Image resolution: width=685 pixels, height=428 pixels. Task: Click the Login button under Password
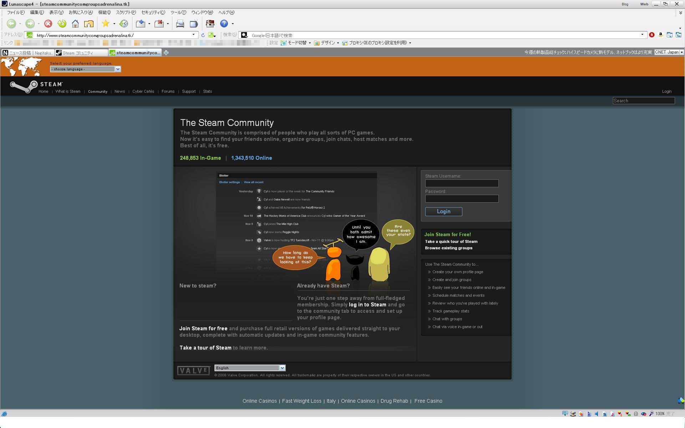[x=443, y=212]
